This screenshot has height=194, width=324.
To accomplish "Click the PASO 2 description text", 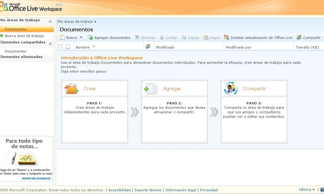I will pos(174,110).
